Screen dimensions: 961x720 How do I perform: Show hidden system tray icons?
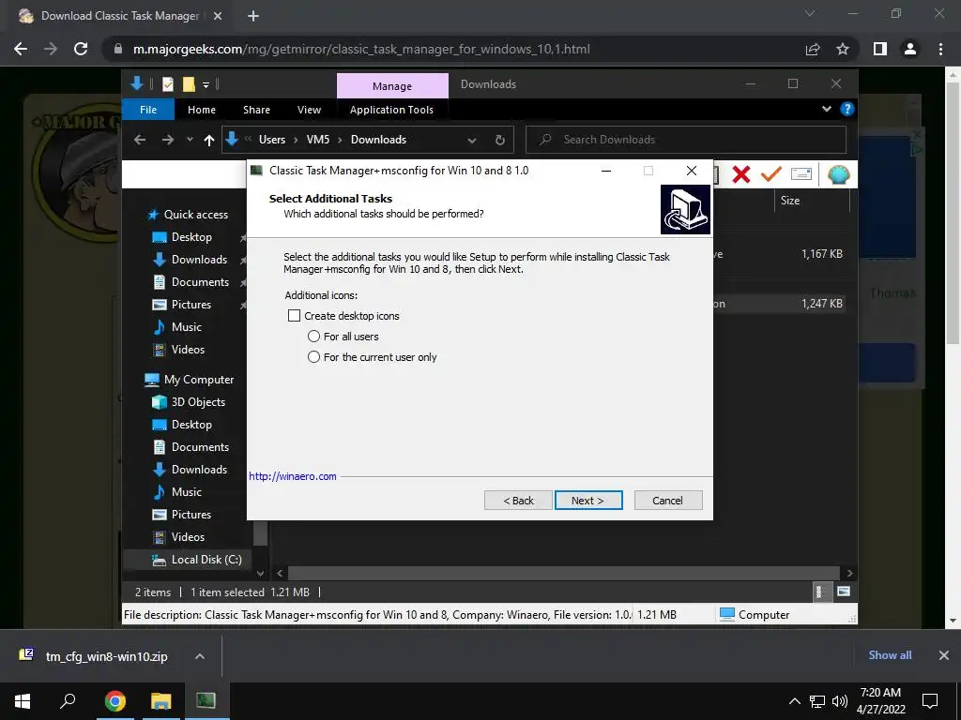click(794, 701)
